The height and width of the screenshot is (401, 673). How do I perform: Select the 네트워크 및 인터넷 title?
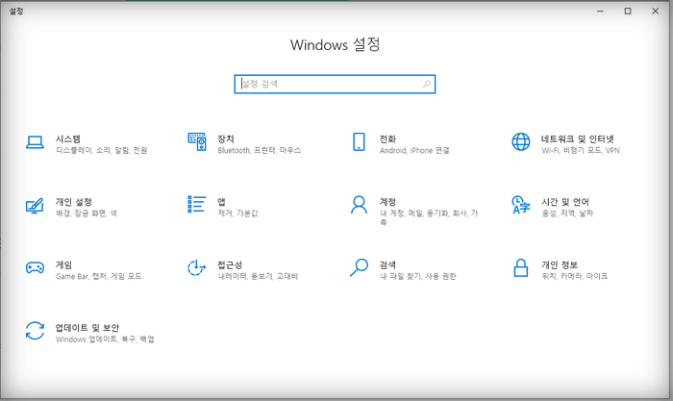point(578,138)
